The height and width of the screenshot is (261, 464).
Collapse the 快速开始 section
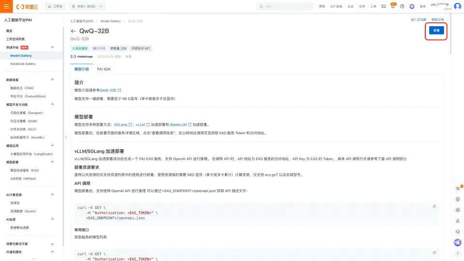tap(52, 47)
